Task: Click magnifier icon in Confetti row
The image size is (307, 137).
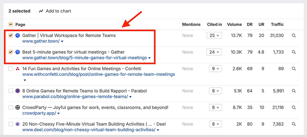Action: [294, 69]
